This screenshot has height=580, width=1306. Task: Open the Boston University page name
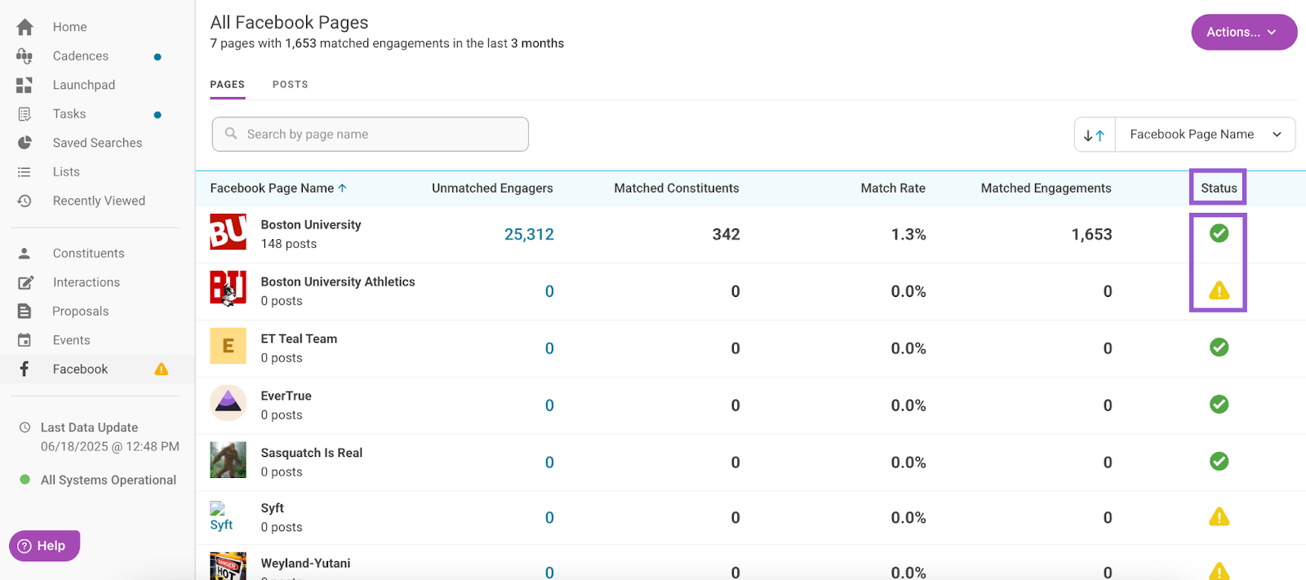[x=311, y=225]
